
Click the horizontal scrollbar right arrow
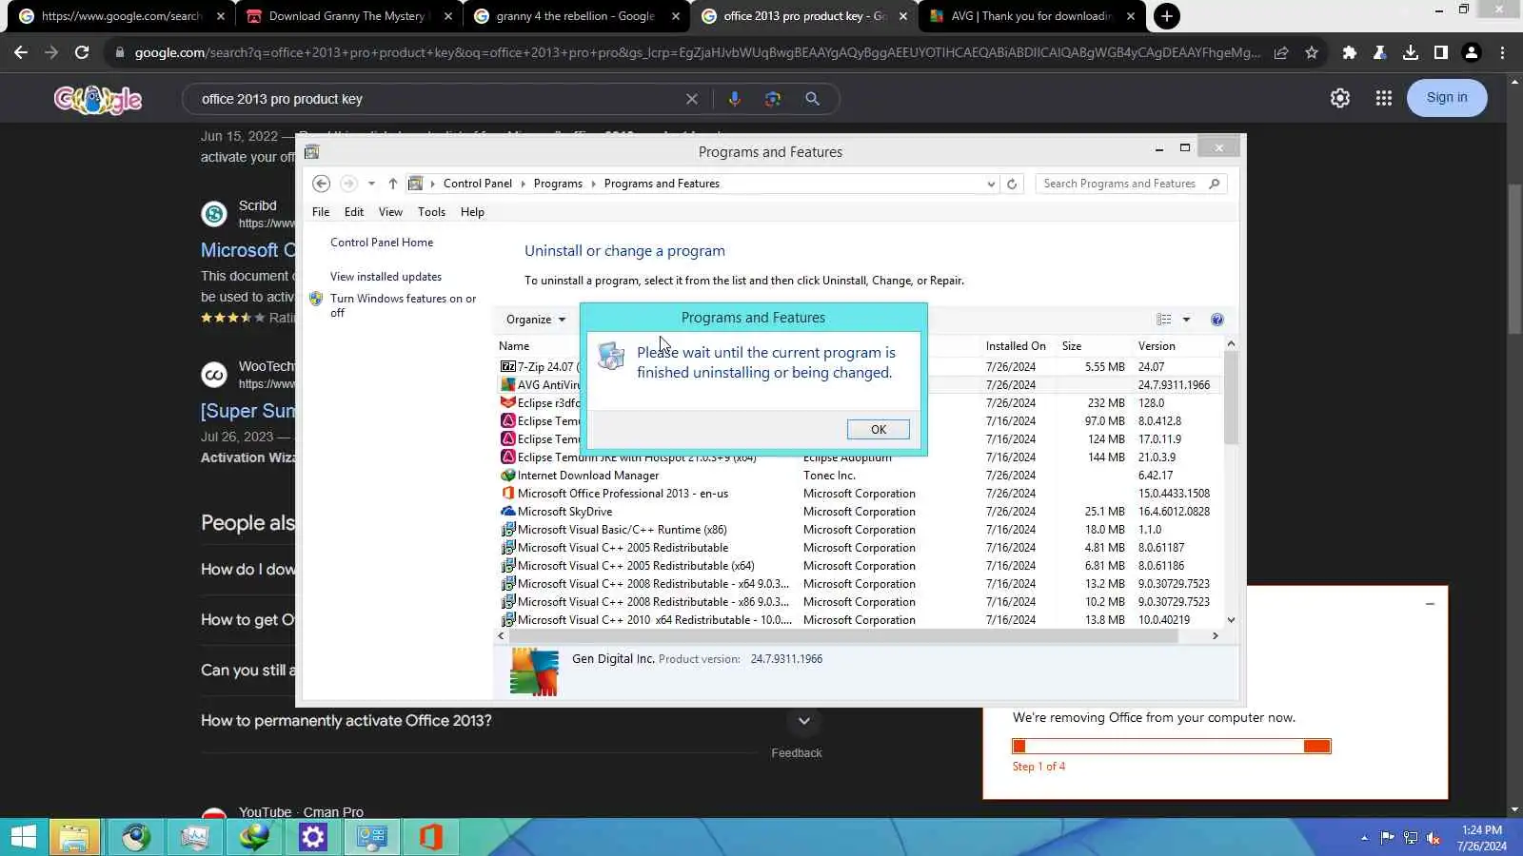pos(1215,636)
